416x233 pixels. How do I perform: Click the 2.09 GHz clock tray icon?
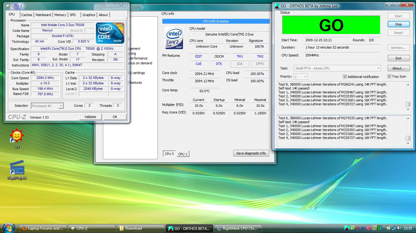coord(374,228)
